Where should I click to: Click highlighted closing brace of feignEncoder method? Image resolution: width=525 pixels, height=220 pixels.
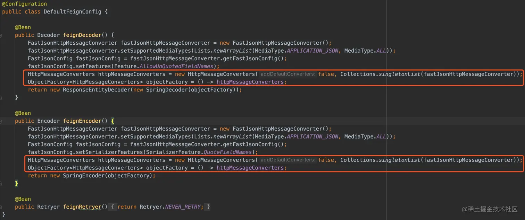(x=16, y=184)
